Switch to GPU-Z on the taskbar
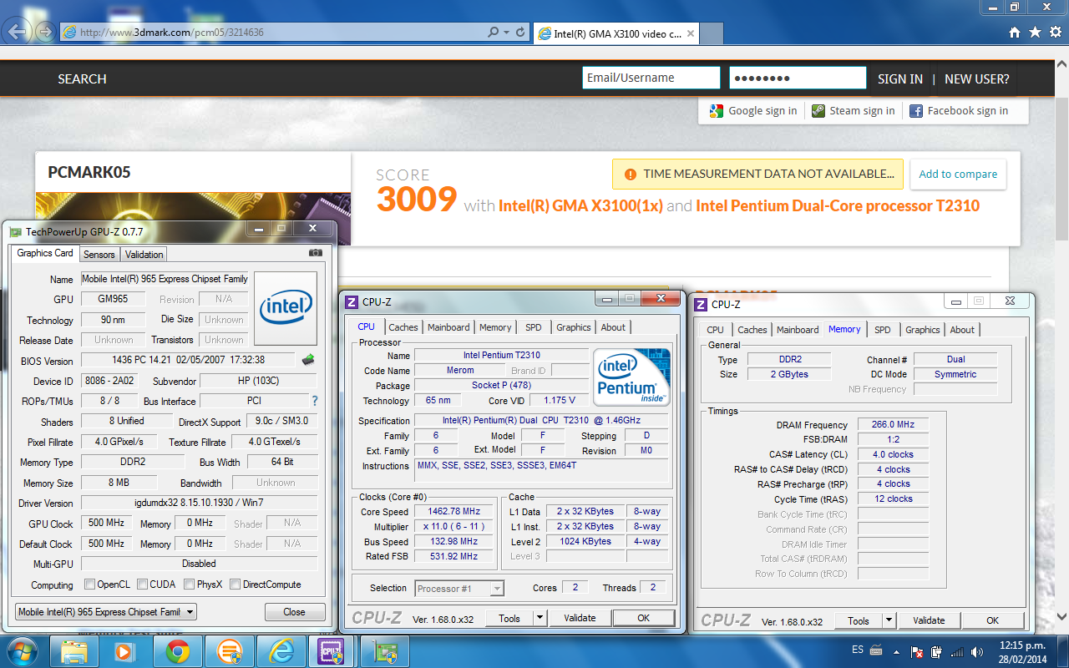Screen dimensions: 1069x668 [385, 650]
